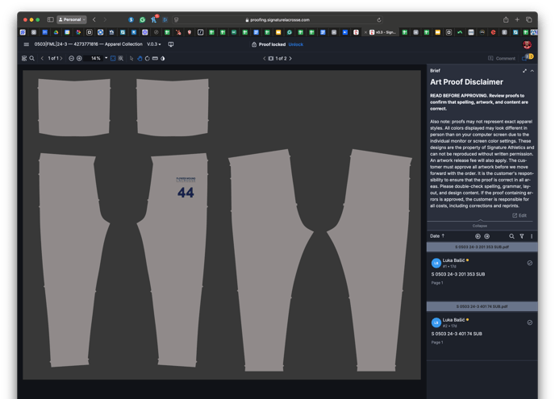Select the hand pan tool
The image size is (555, 399).
coord(139,59)
